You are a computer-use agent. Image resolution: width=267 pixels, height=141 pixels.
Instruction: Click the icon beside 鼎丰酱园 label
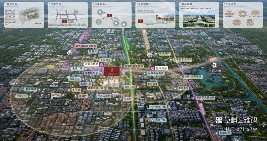point(39,89)
